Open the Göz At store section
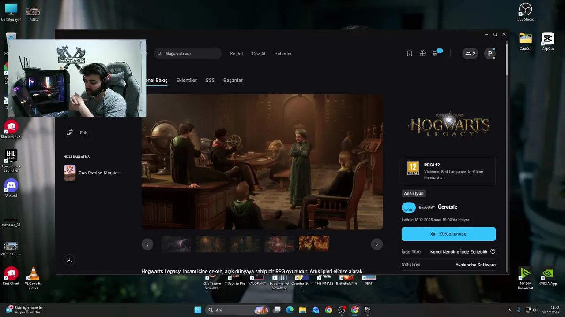Screen dimensions: 565x317 [x=259, y=54]
